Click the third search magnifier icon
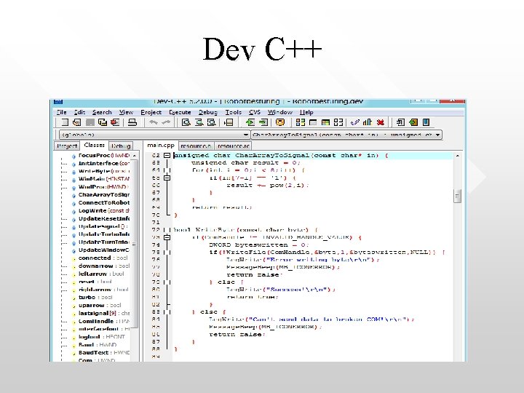Screen dimensions: 524x393 tap(212, 122)
